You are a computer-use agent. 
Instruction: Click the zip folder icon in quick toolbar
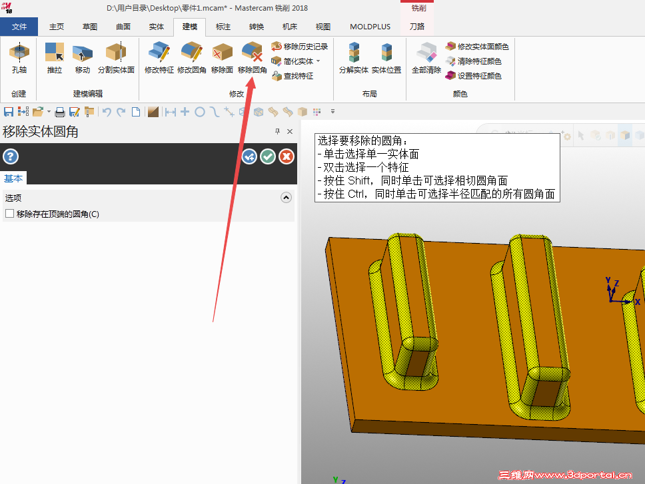click(89, 112)
